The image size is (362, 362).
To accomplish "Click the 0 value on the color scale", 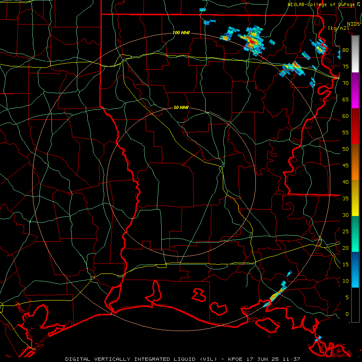I will coord(347,314).
